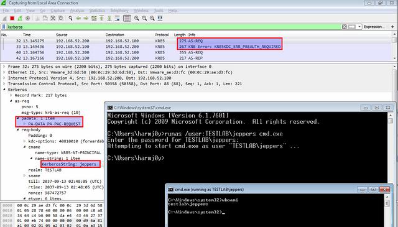Viewport: 398px width, 227px height.
Task: Open the File menu
Action: [x=6, y=11]
